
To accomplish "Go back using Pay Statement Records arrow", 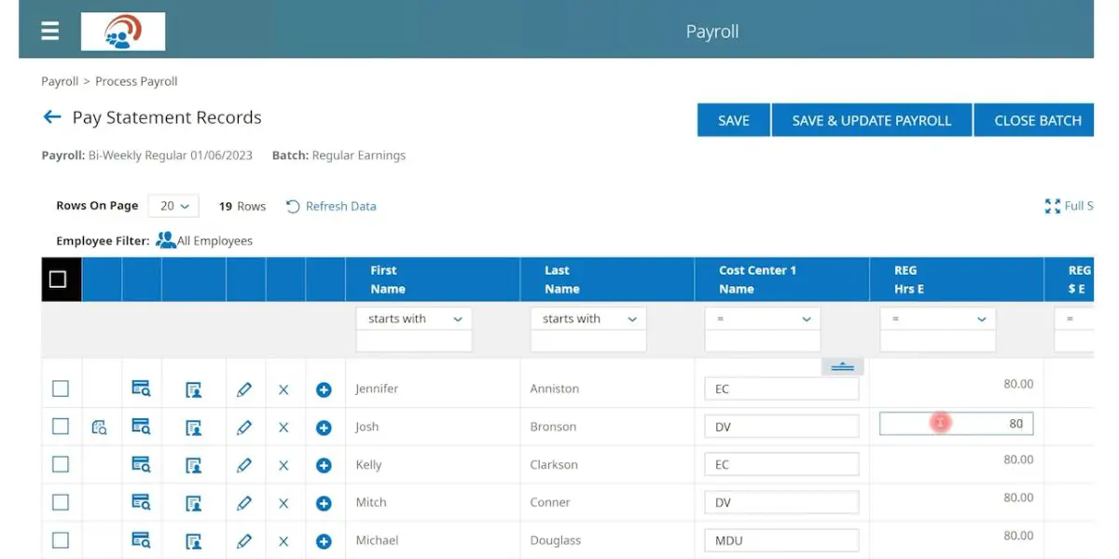I will click(51, 117).
